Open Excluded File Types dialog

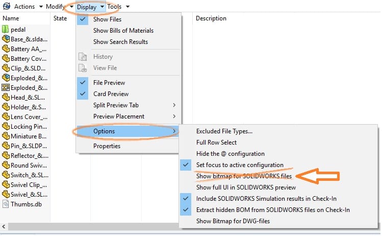pos(224,131)
